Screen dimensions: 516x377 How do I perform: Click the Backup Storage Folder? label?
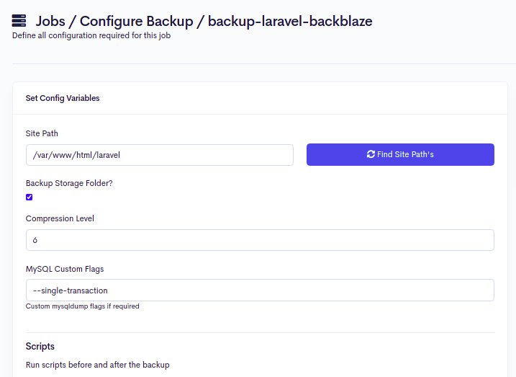coord(69,183)
